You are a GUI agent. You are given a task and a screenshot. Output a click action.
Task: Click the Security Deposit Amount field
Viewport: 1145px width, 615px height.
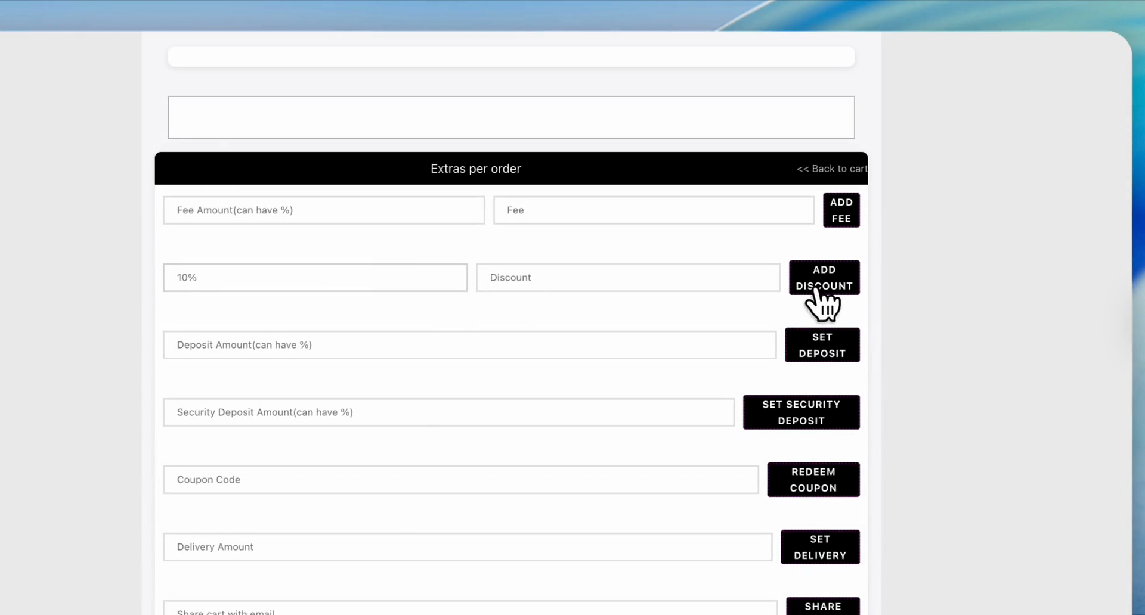pyautogui.click(x=448, y=412)
